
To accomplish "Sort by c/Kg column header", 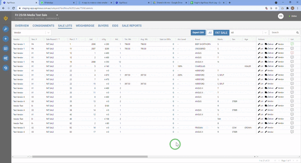I will [x=103, y=39].
